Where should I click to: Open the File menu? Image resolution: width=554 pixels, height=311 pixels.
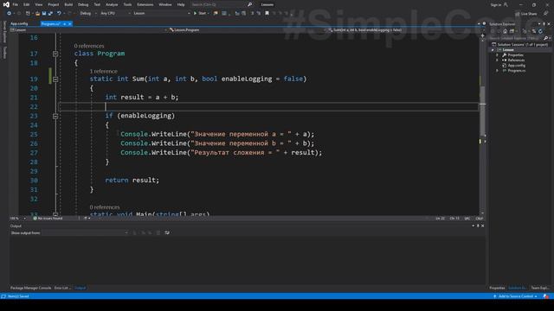[x=16, y=4]
